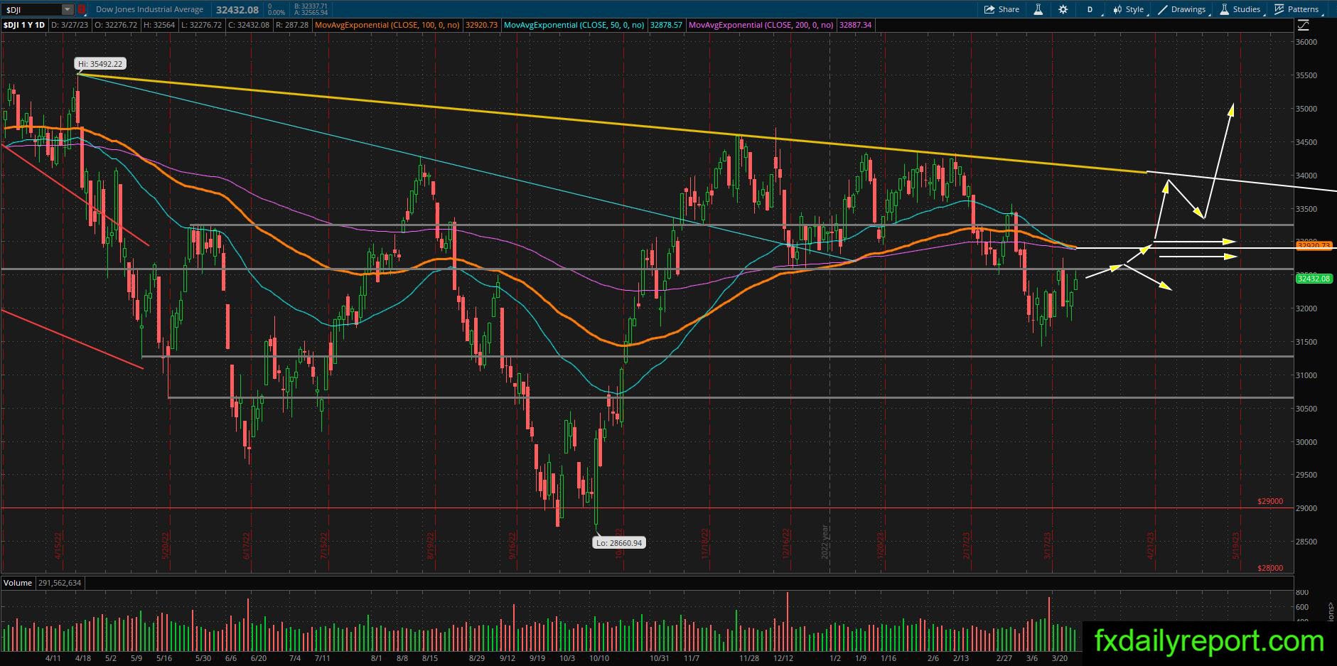Open chart settings gear icon
The width and height of the screenshot is (1337, 666).
[1063, 9]
